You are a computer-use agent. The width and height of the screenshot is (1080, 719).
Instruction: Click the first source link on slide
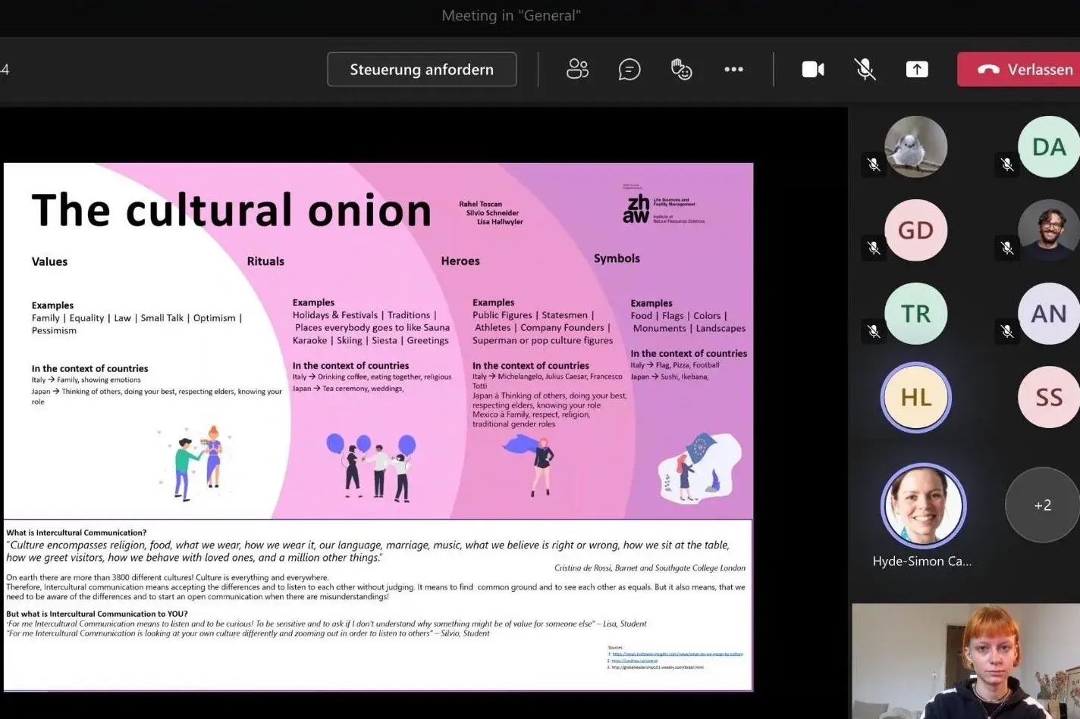677,654
